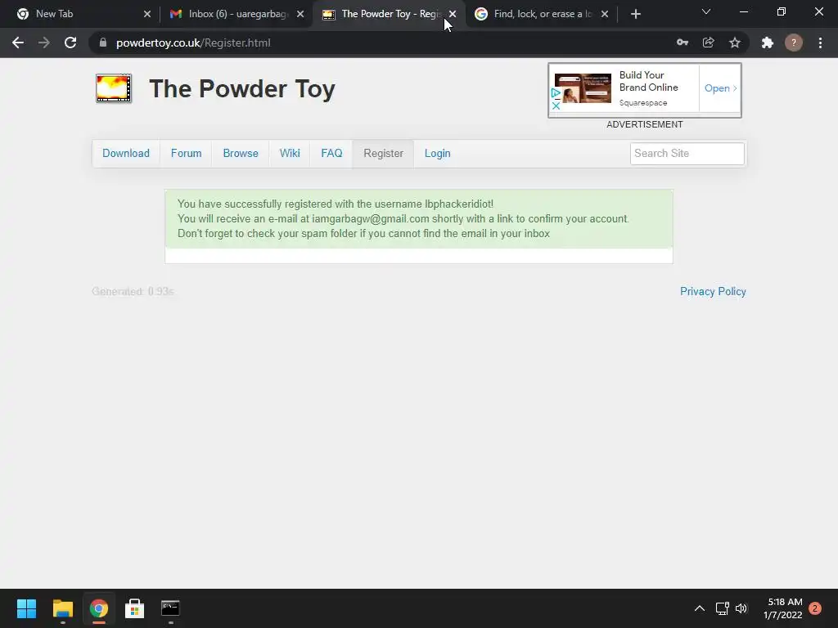Close the New Tab tab
The width and height of the screenshot is (838, 628).
click(147, 14)
